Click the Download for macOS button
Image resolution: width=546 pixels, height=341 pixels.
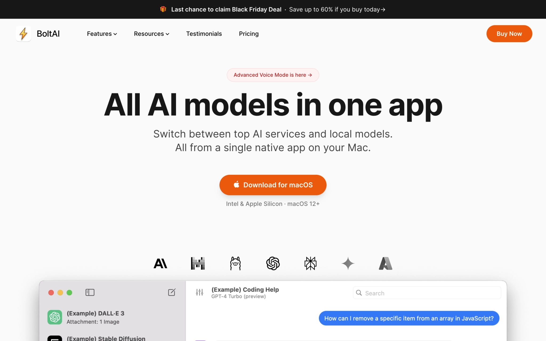point(273,185)
